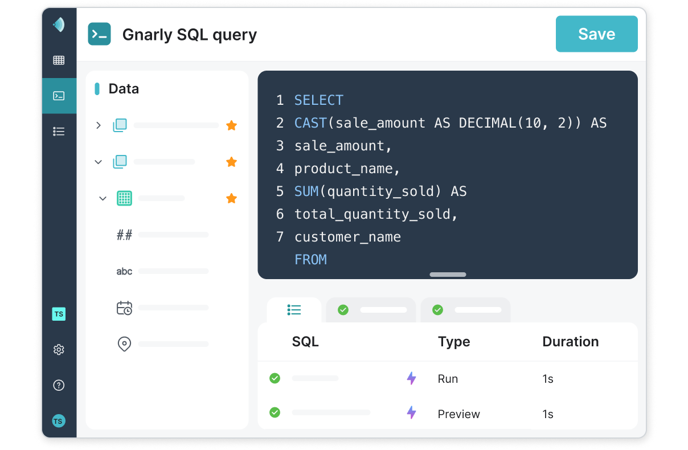Image resolution: width=688 pixels, height=450 pixels.
Task: Grab the editor resize handle bar
Action: click(x=448, y=275)
